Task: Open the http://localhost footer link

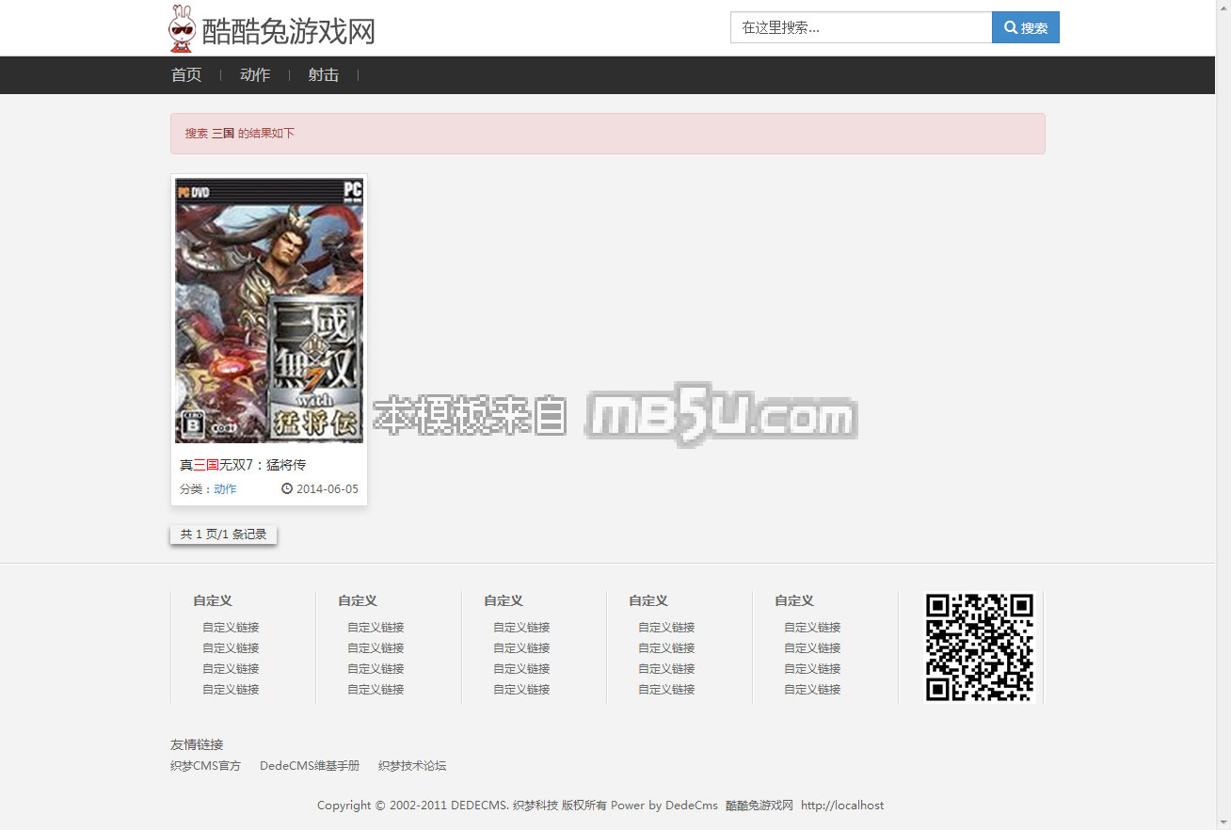Action: pos(842,806)
